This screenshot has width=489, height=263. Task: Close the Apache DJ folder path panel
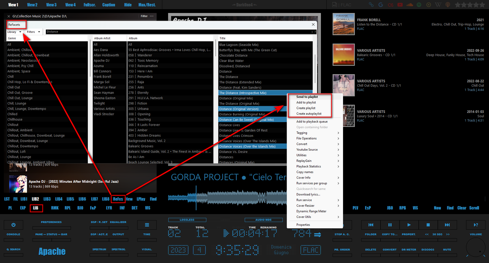(9, 16)
